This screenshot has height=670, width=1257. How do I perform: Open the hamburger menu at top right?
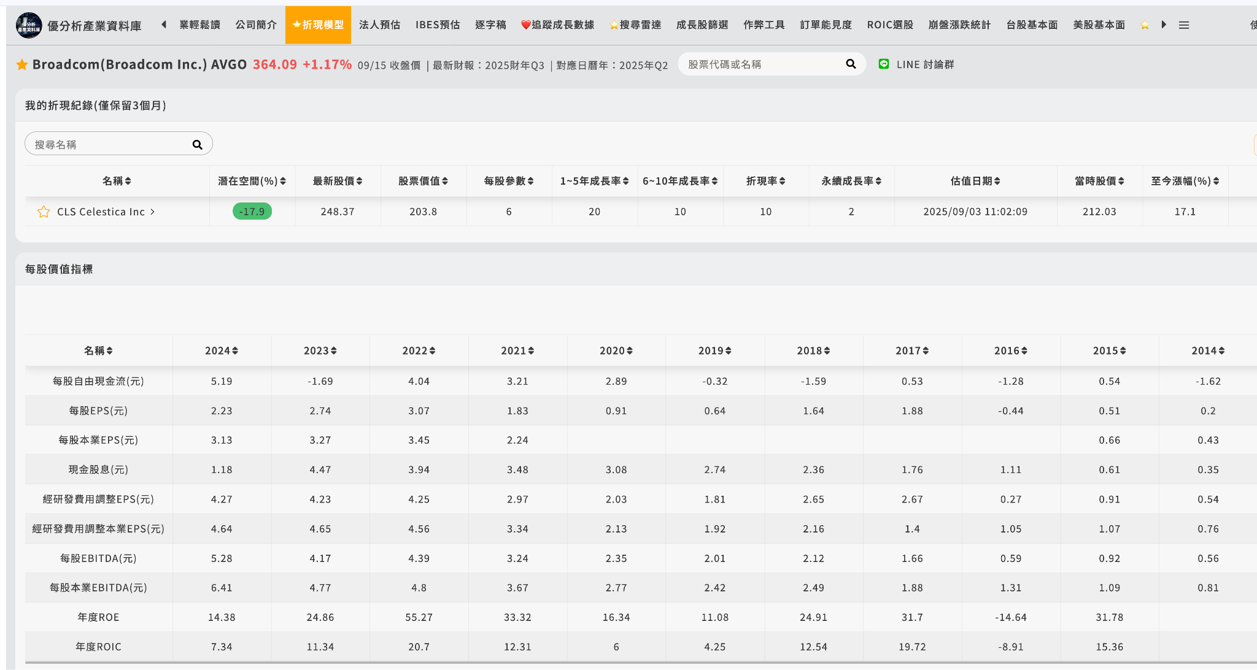[x=1184, y=25]
